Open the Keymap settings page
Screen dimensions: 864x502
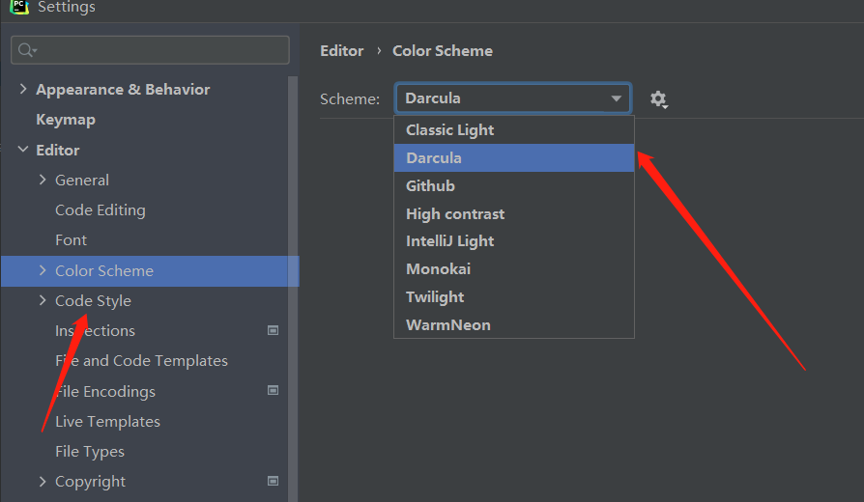coord(66,120)
